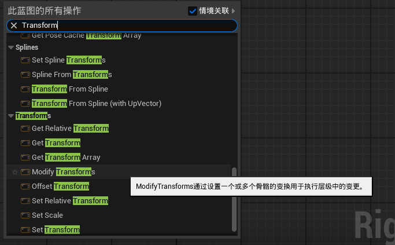Choose Transform From Spline (with UpVector)
This screenshot has height=245, width=395.
tap(97, 104)
